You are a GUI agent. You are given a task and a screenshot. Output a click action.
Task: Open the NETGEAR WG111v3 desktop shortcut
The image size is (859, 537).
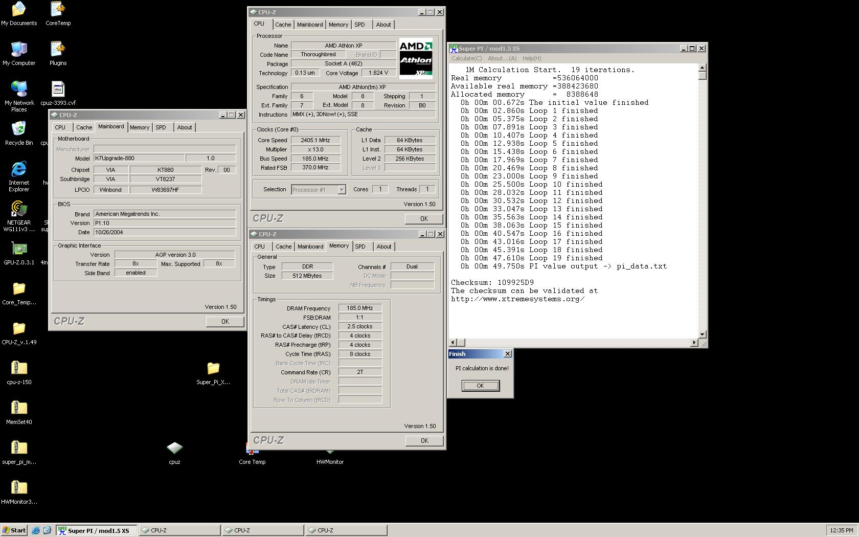click(x=19, y=216)
